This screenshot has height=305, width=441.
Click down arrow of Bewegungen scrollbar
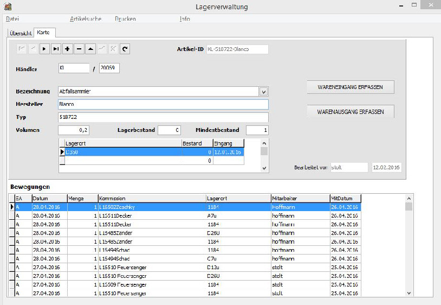point(409,293)
